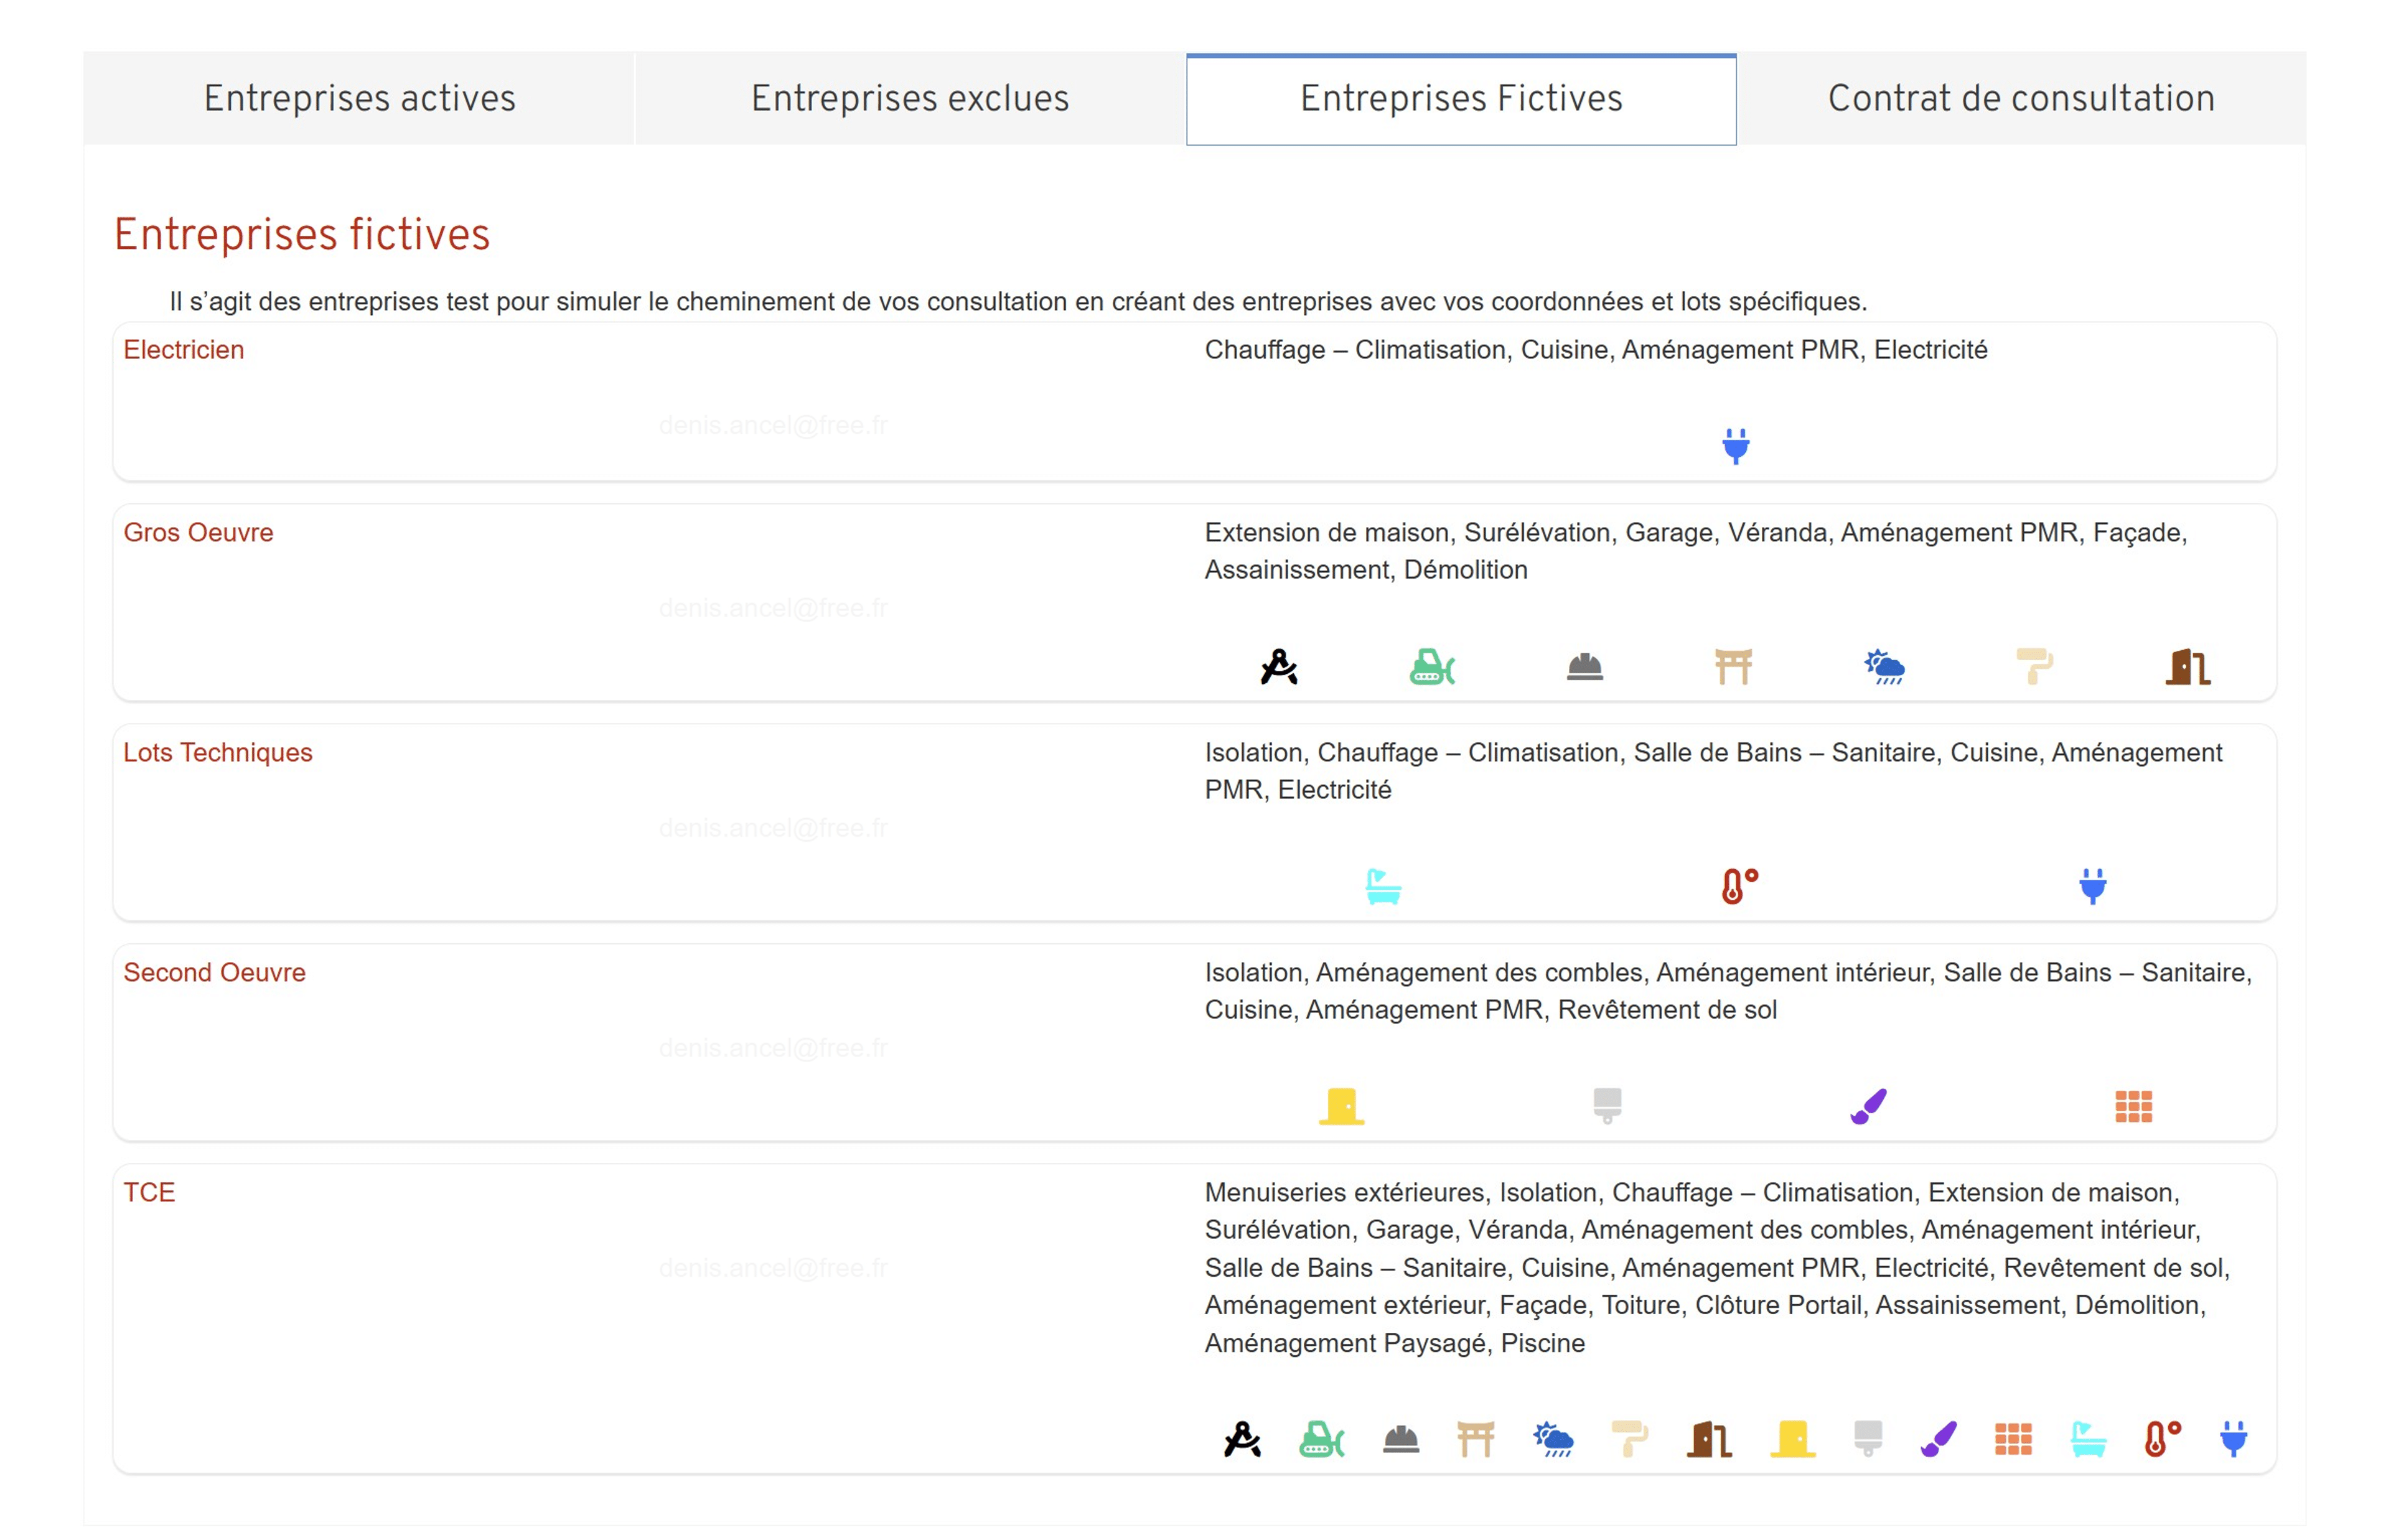Open the Entreprises exclues tab

[910, 98]
